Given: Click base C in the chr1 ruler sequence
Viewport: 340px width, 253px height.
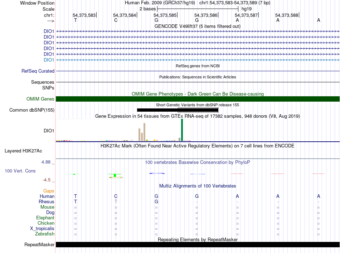Looking at the screenshot, I should (116, 20).
